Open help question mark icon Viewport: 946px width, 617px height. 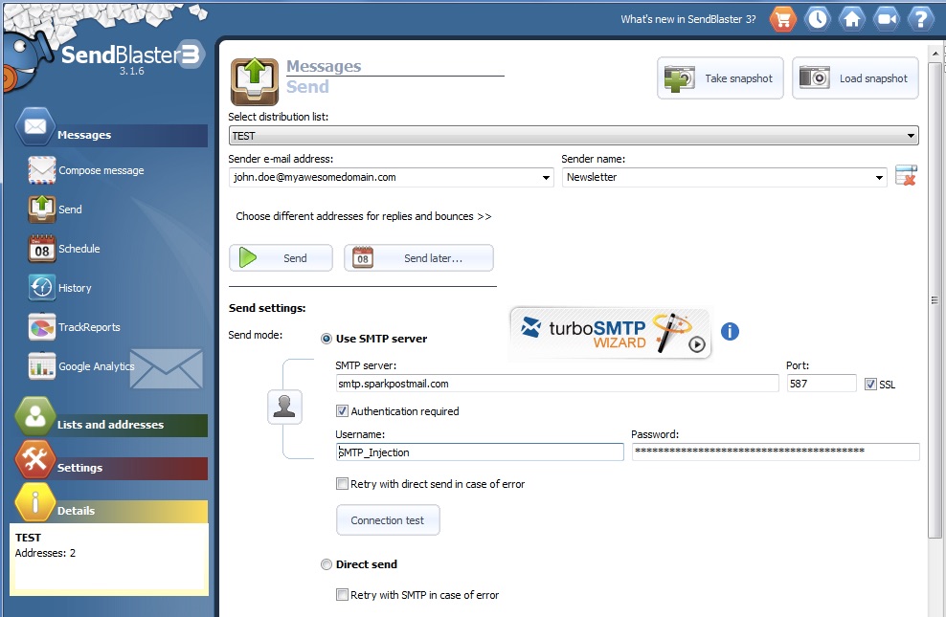(921, 19)
